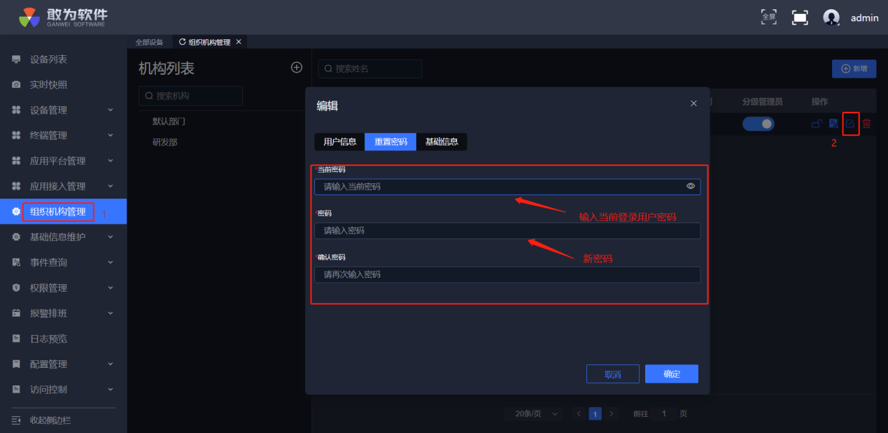
Task: Click the 搜索姓名 search box
Action: tap(370, 69)
